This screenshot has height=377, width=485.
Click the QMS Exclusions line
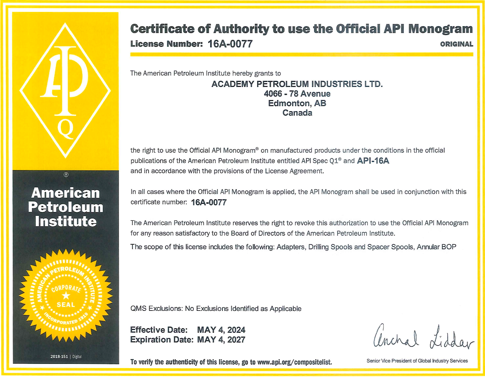pos(216,309)
